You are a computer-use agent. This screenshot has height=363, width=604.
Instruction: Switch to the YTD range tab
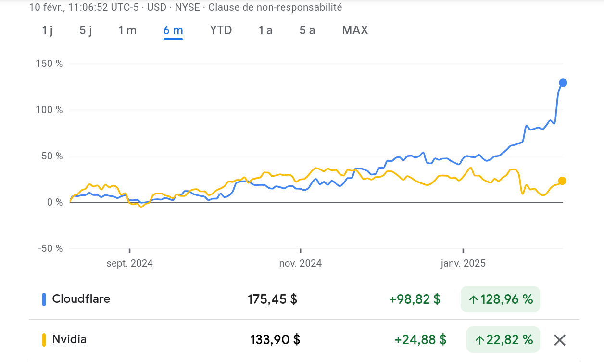click(x=221, y=30)
